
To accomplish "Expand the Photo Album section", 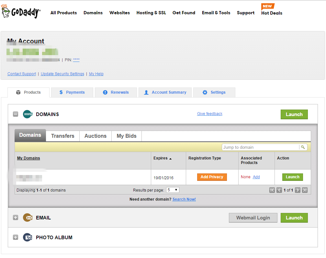I will [x=16, y=237].
